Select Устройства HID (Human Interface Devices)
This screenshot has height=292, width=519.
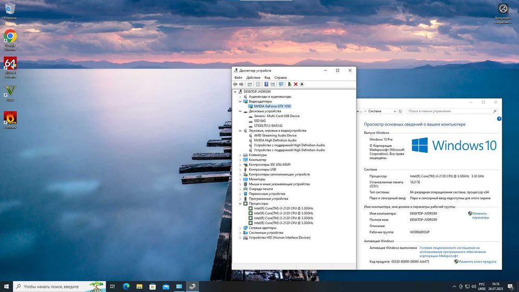[x=279, y=238]
